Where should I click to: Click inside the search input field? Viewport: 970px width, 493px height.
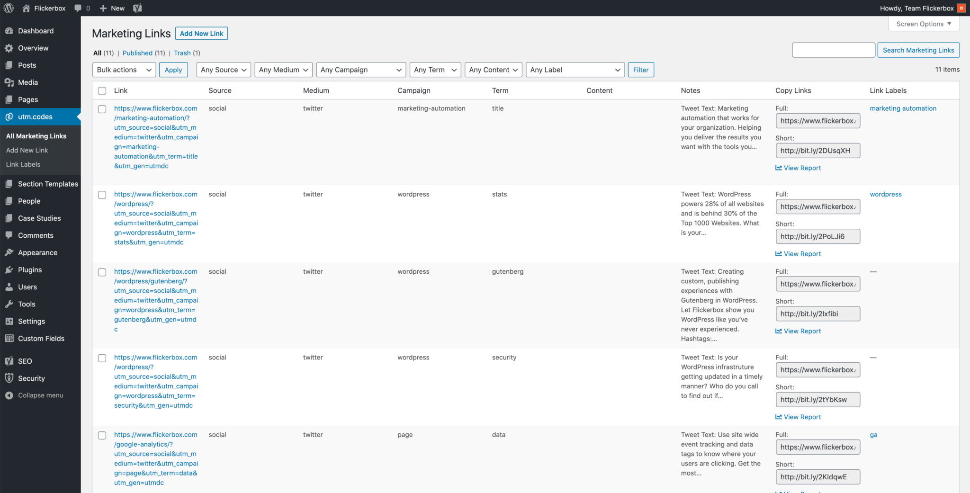pos(834,50)
